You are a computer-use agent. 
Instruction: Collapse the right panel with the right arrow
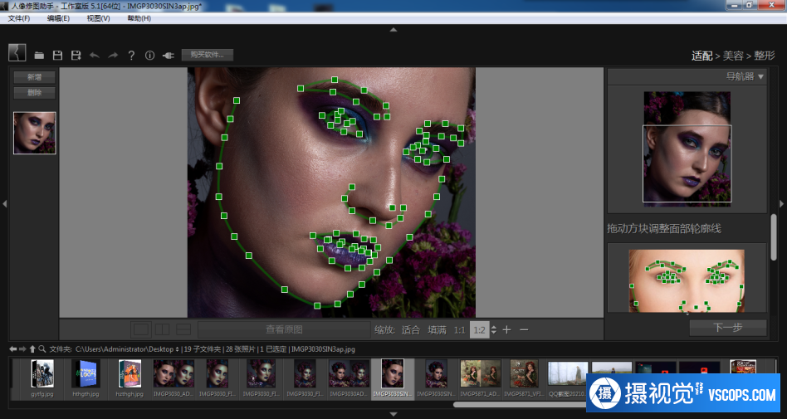pyautogui.click(x=781, y=204)
